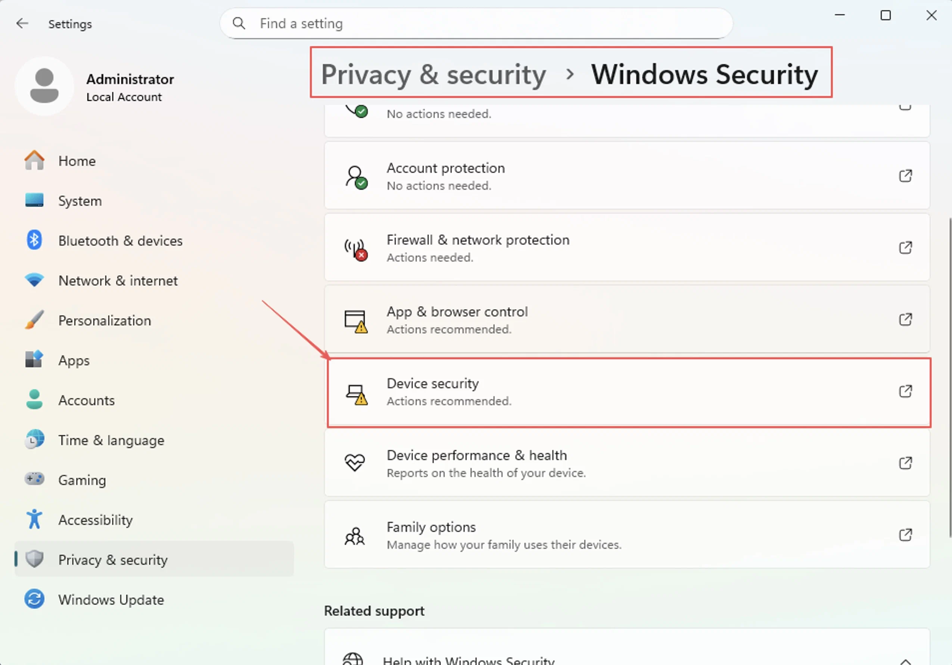Select Accounts in the sidebar
The image size is (952, 665).
click(154, 400)
